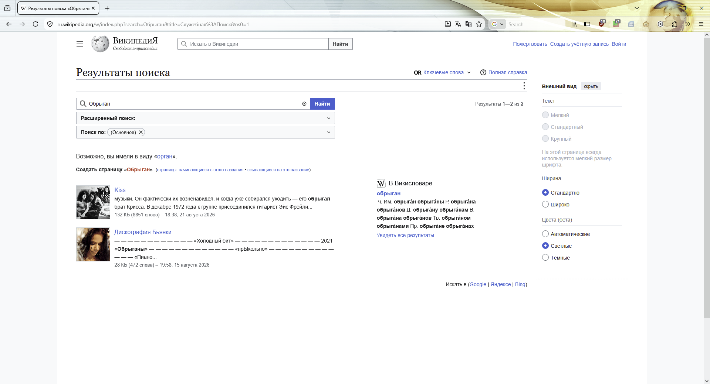Open the page tools three-dot menu
710x384 pixels.
[524, 86]
